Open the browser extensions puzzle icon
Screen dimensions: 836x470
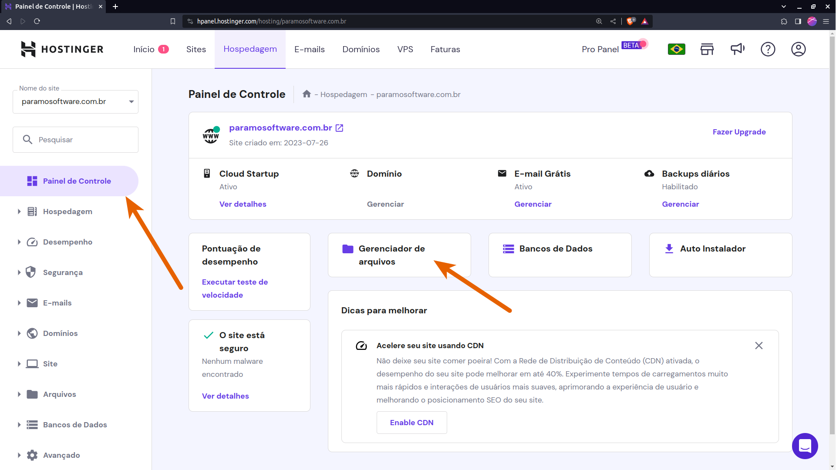[784, 21]
